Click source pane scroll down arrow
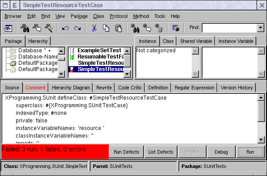267x176 pixels. (261, 140)
